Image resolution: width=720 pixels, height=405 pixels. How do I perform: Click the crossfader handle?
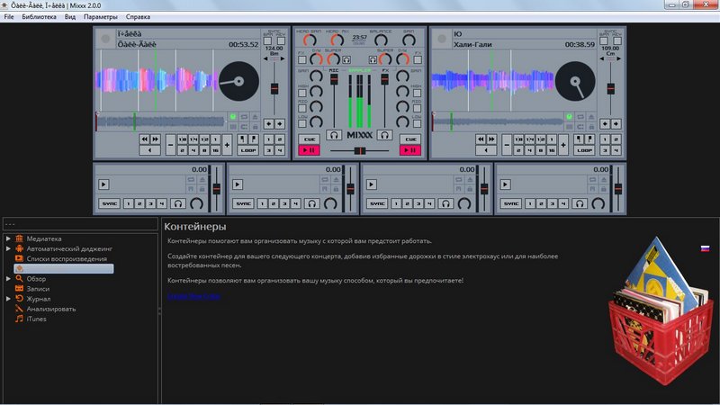pos(360,150)
